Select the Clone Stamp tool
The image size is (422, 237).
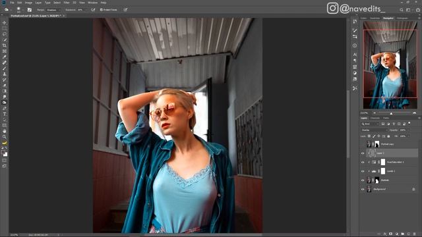click(5, 74)
